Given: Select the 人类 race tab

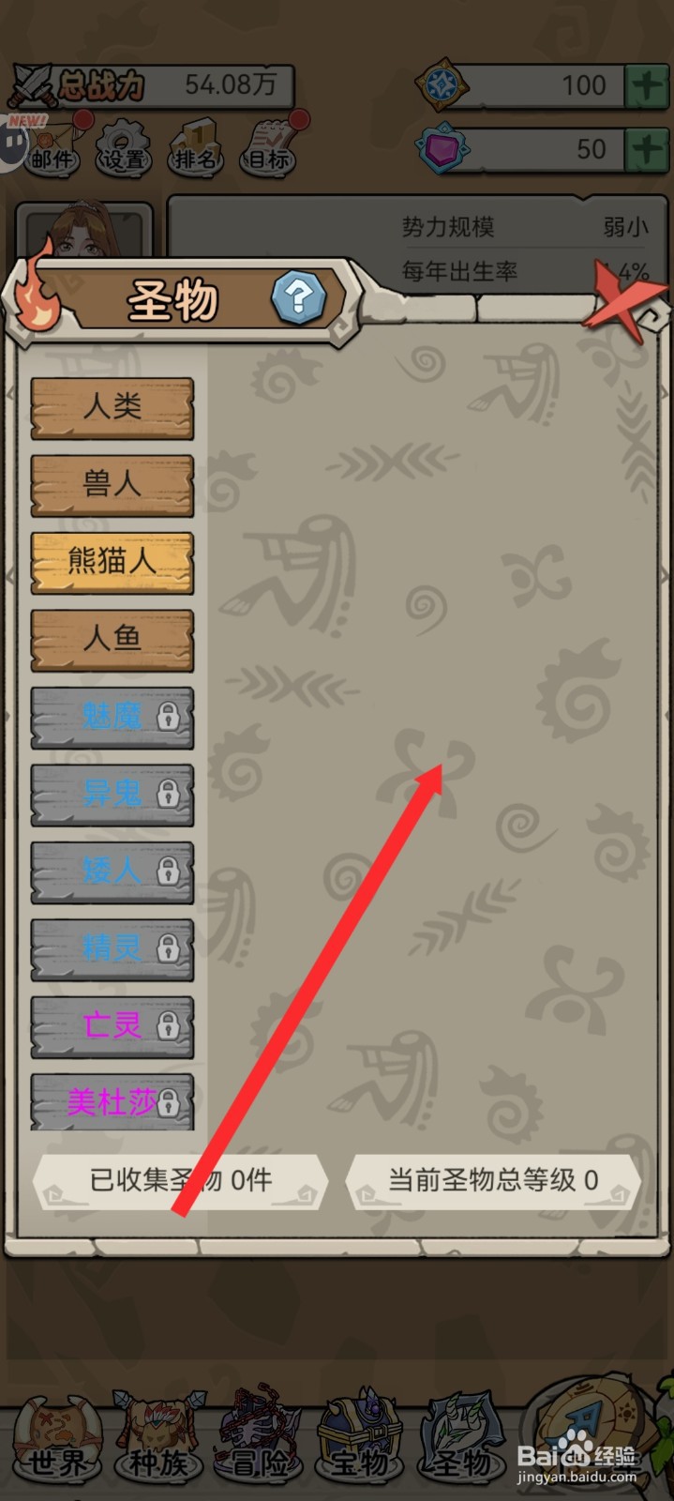Looking at the screenshot, I should click(112, 408).
